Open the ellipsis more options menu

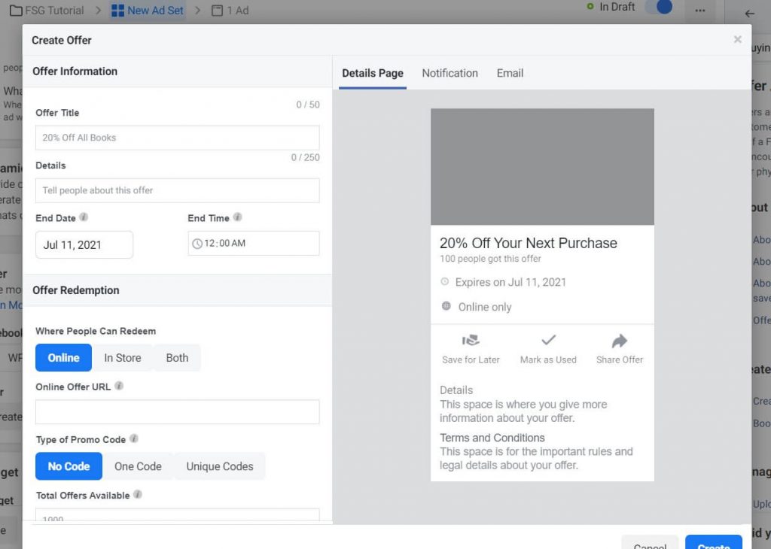coord(700,11)
